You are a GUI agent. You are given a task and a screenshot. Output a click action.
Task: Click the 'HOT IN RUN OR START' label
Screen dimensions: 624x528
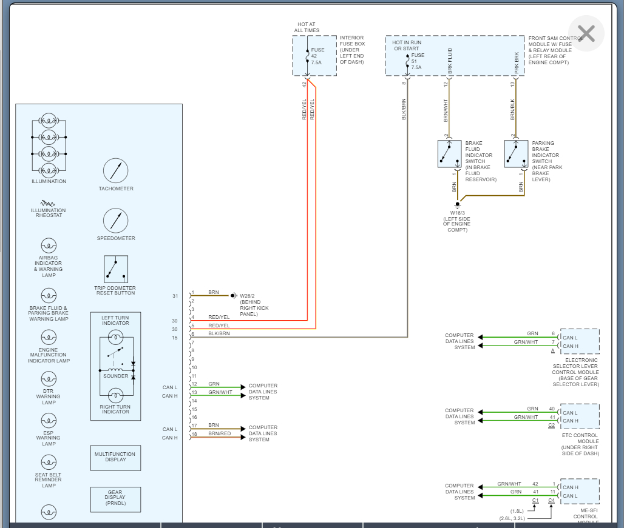pos(407,45)
